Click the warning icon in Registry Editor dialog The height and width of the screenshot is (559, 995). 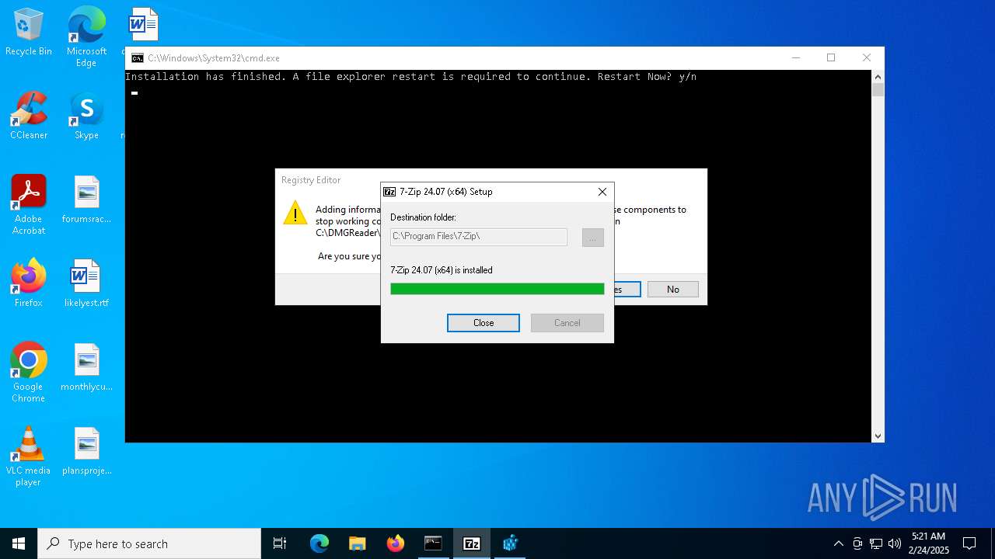tap(295, 213)
